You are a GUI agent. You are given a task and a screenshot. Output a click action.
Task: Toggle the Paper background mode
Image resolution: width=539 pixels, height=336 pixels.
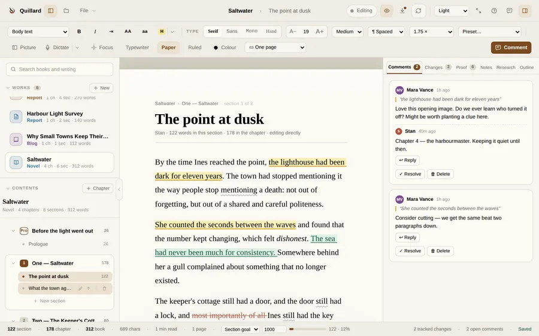point(168,47)
